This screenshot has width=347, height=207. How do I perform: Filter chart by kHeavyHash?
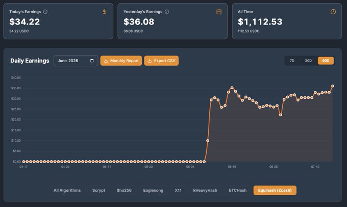click(205, 190)
